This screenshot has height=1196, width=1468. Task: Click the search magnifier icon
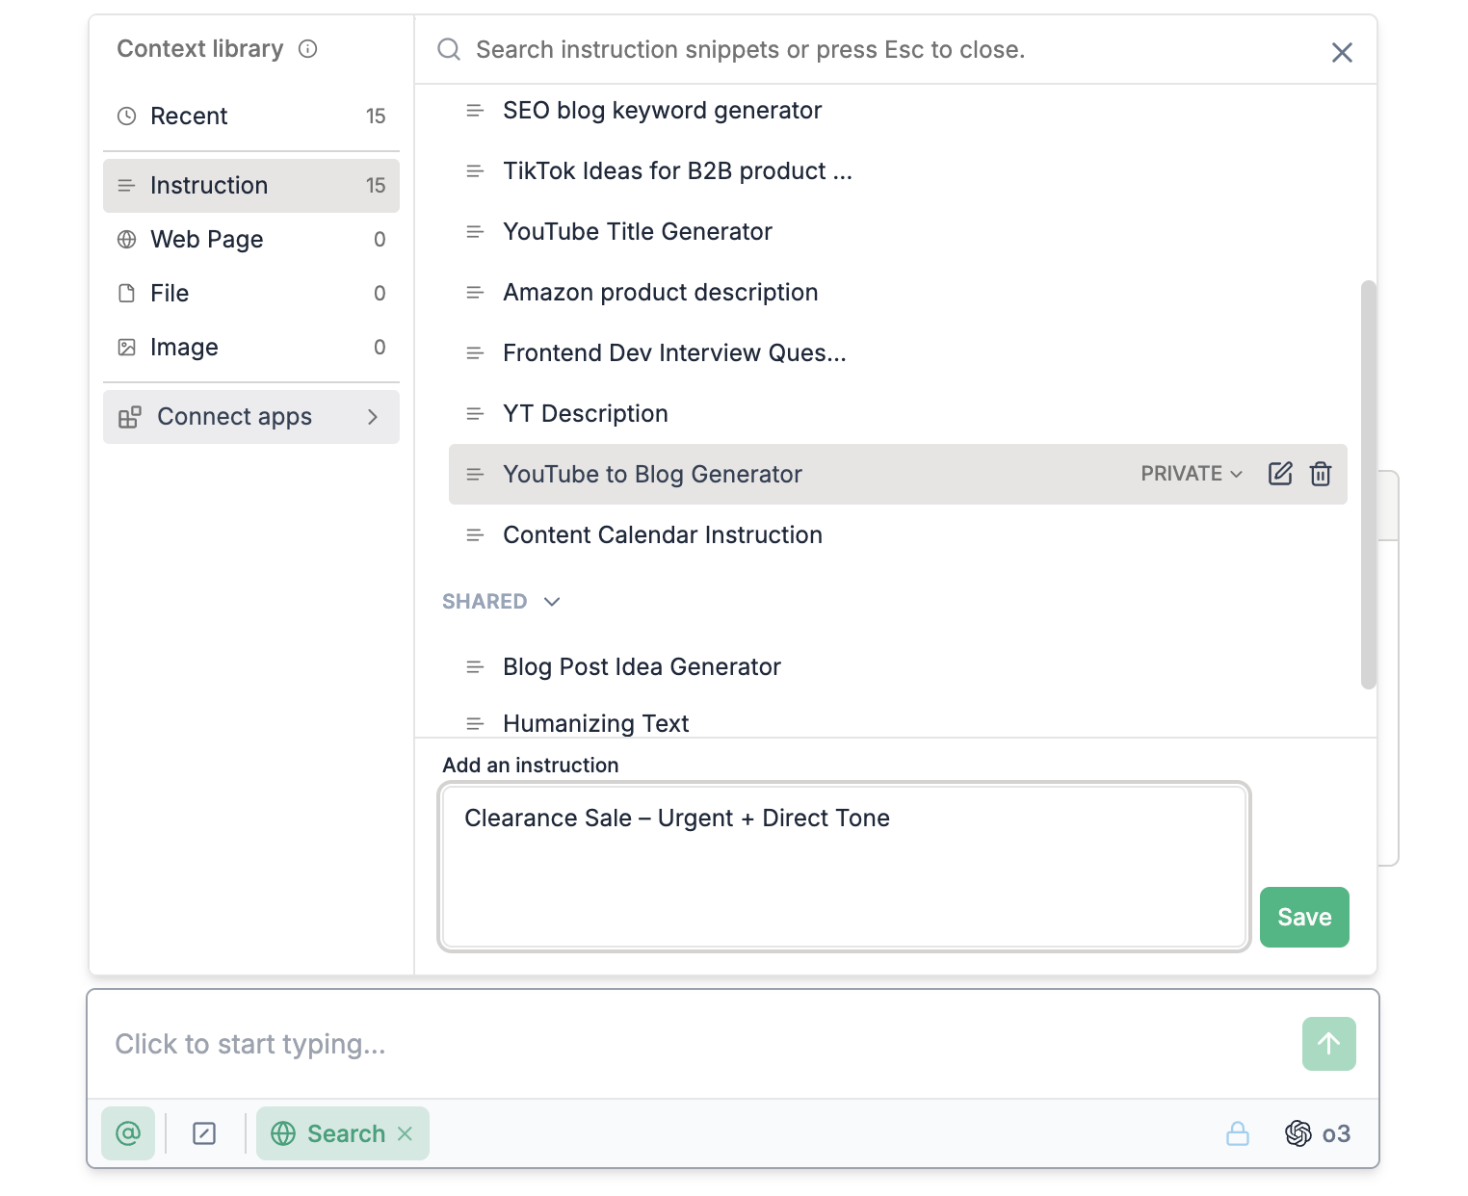(449, 49)
